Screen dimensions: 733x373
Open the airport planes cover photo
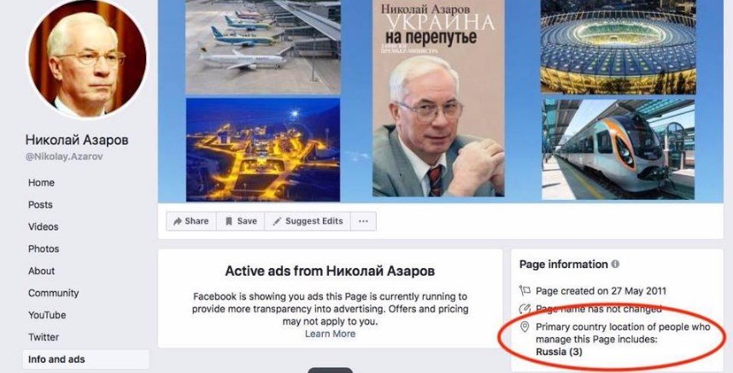pyautogui.click(x=263, y=47)
